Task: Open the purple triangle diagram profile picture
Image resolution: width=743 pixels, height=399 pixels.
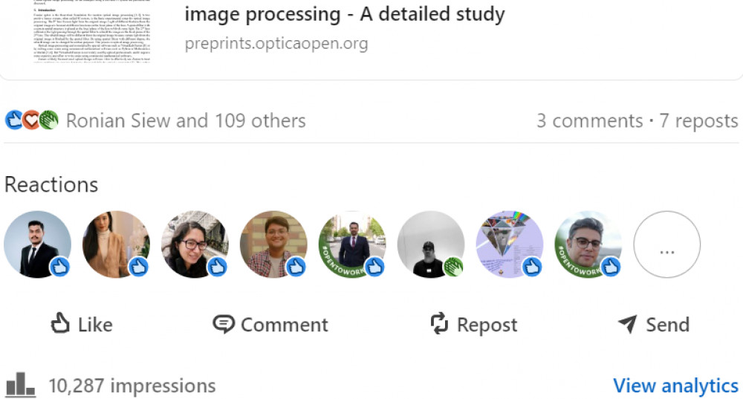Action: point(509,244)
